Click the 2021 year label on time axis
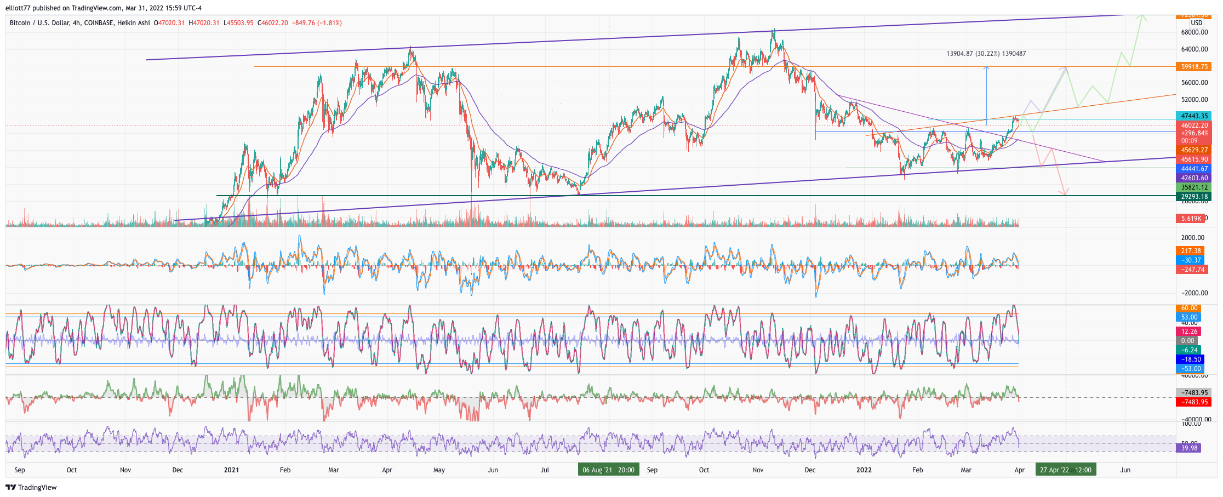 click(x=231, y=470)
